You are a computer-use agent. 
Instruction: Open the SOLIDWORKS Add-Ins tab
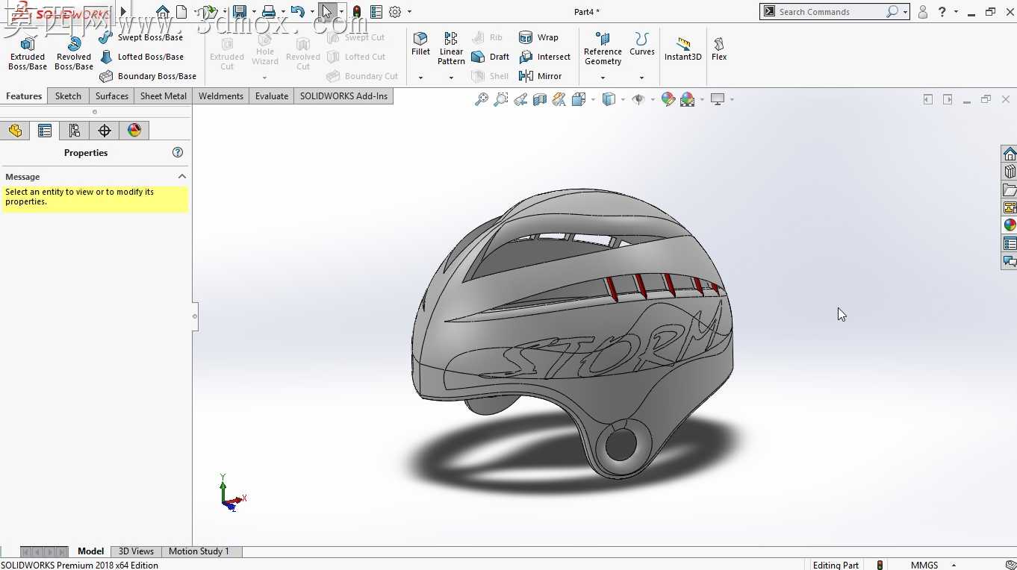pos(343,96)
